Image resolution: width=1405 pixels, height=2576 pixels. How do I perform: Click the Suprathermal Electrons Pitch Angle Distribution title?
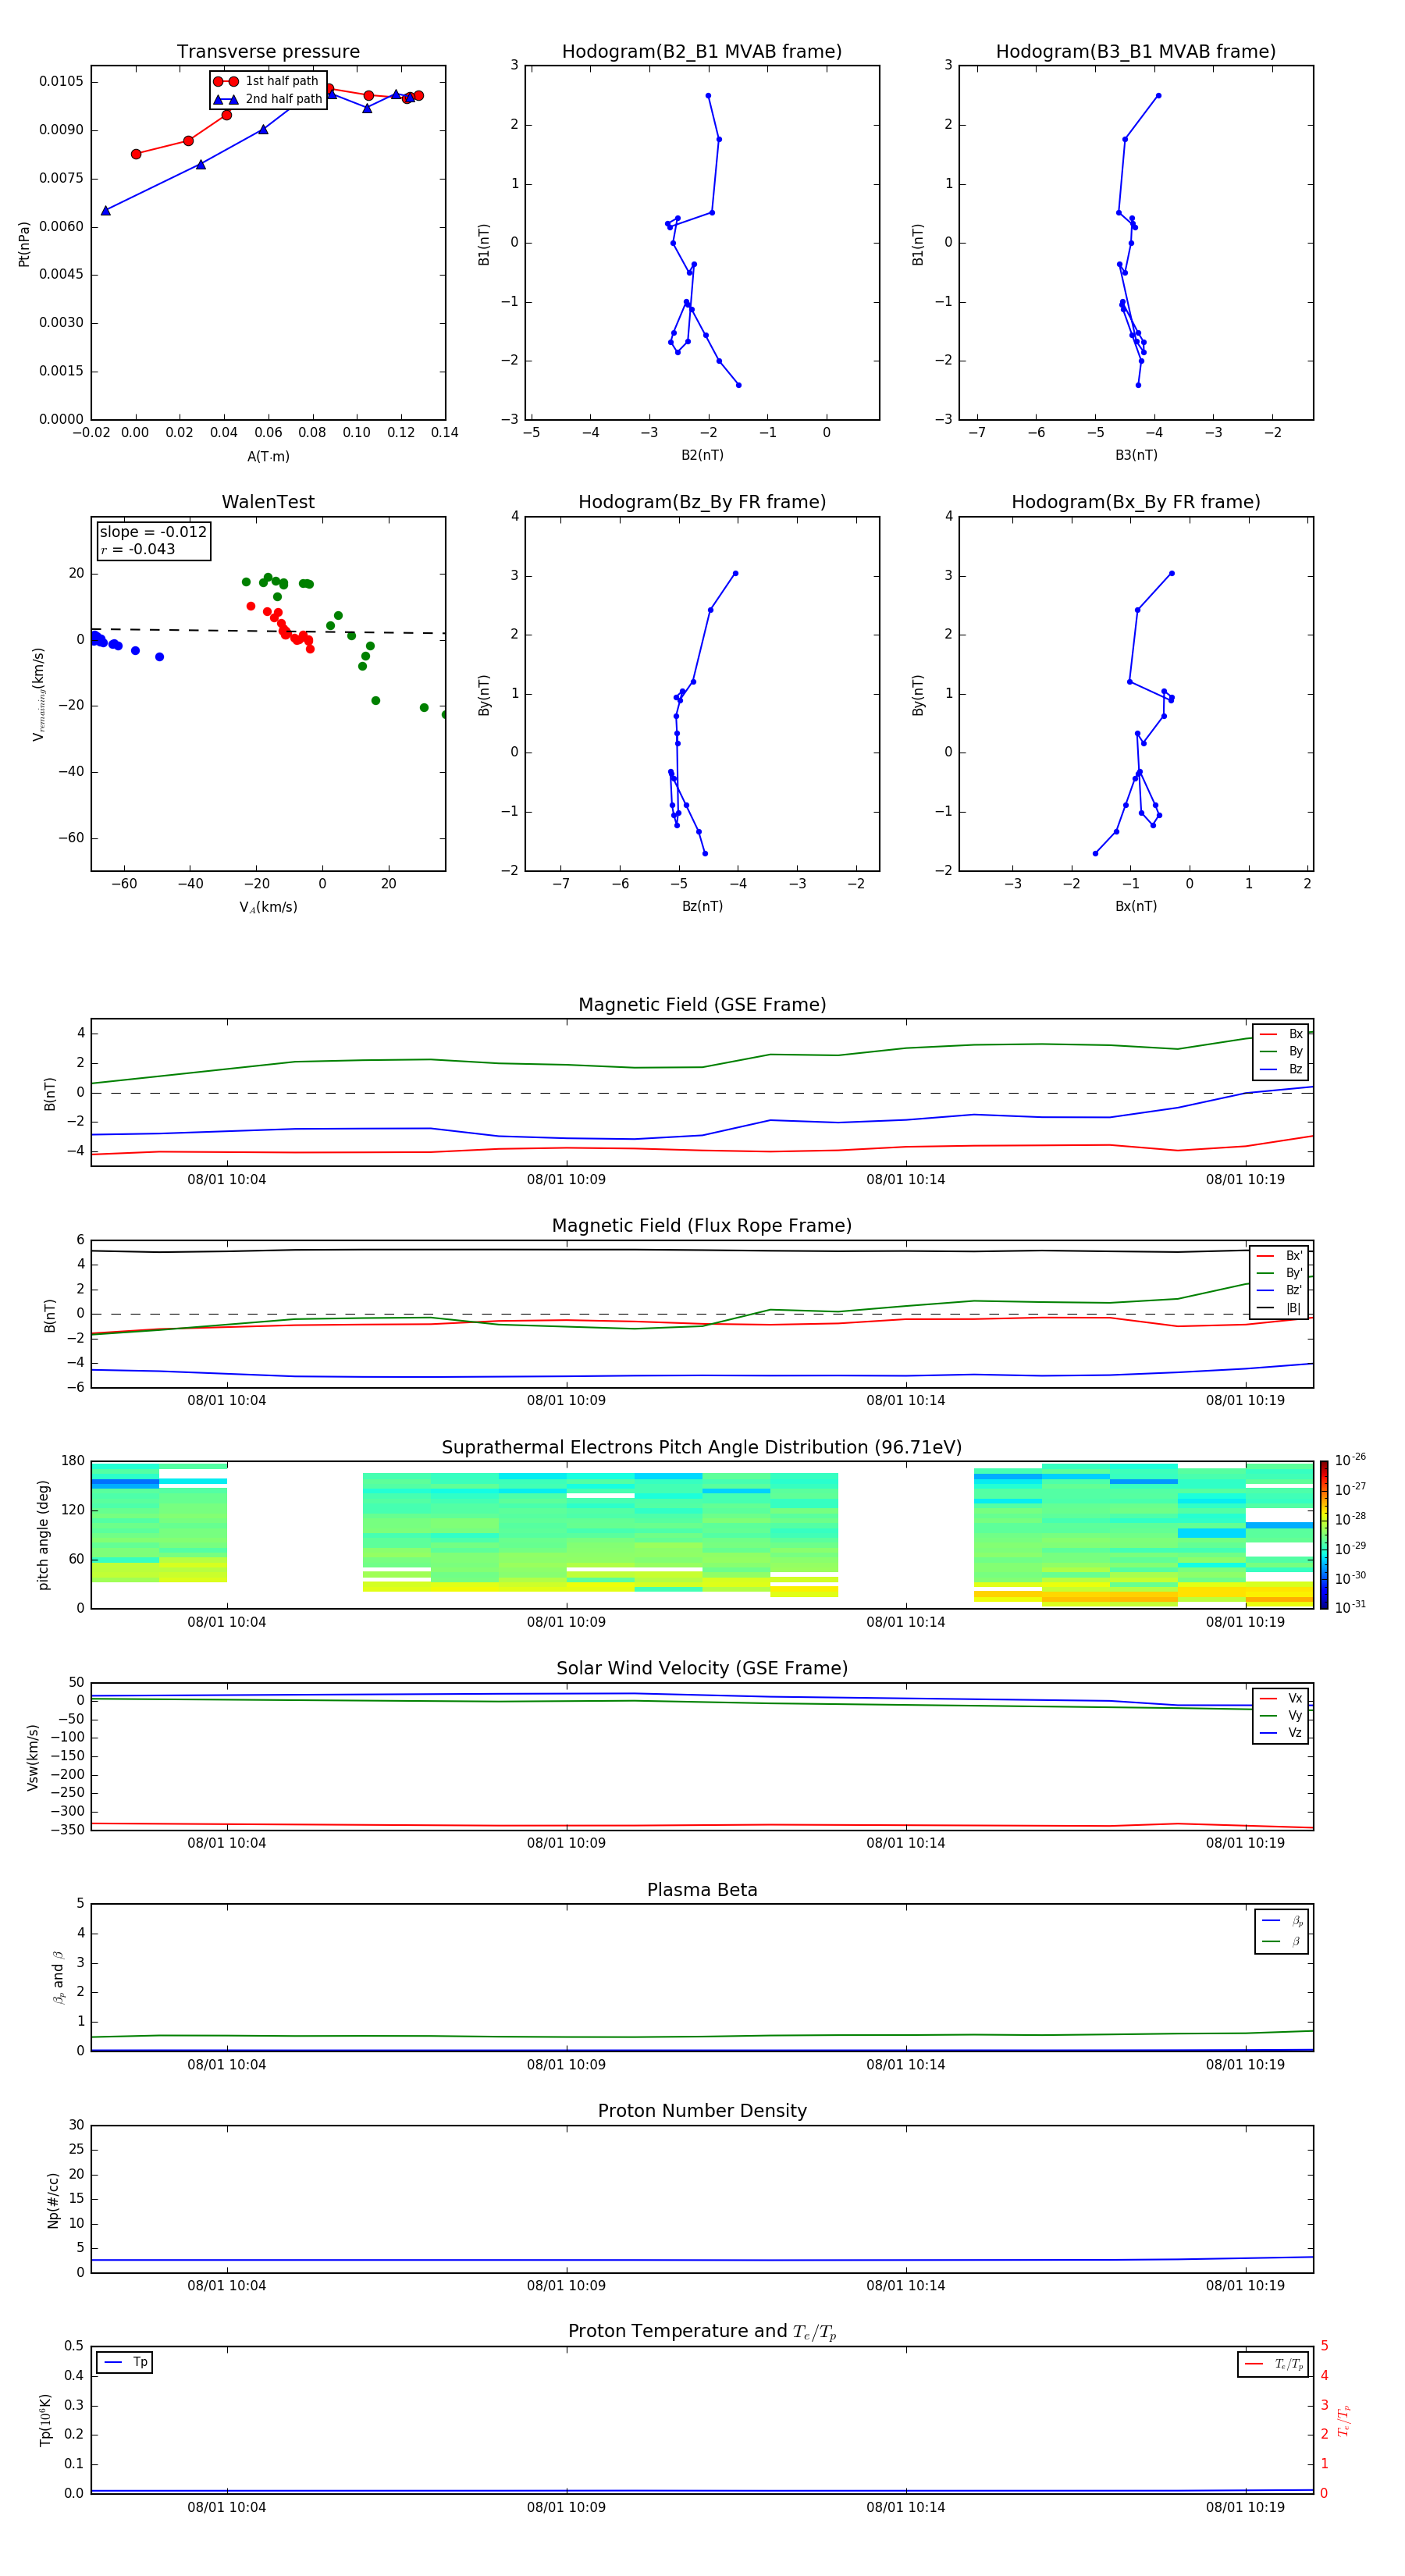click(x=702, y=1447)
